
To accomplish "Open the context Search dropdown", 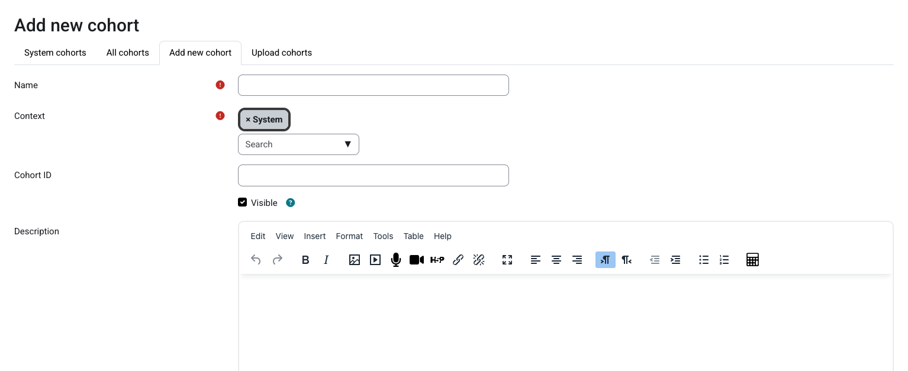I will (x=298, y=144).
